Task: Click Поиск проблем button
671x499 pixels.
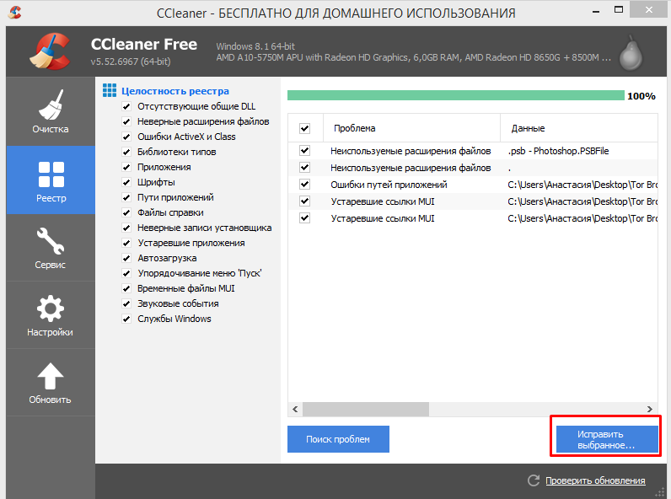Action: point(338,439)
